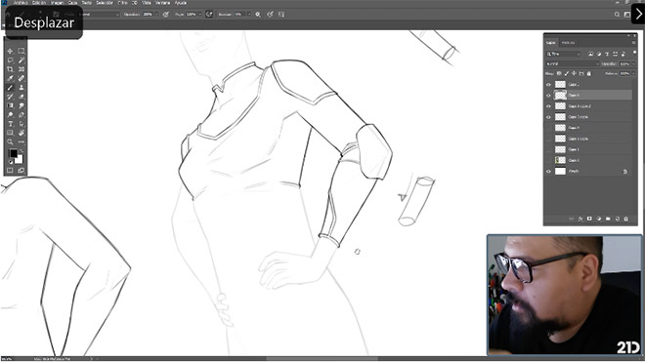Viewport: 645px width, 362px height.
Task: Hide the Capa 3 copia 2 layer
Action: pos(548,106)
